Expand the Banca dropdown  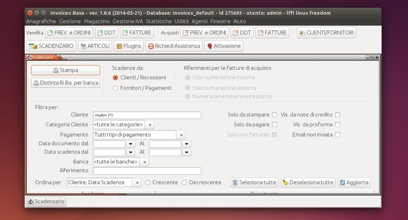pos(144,162)
